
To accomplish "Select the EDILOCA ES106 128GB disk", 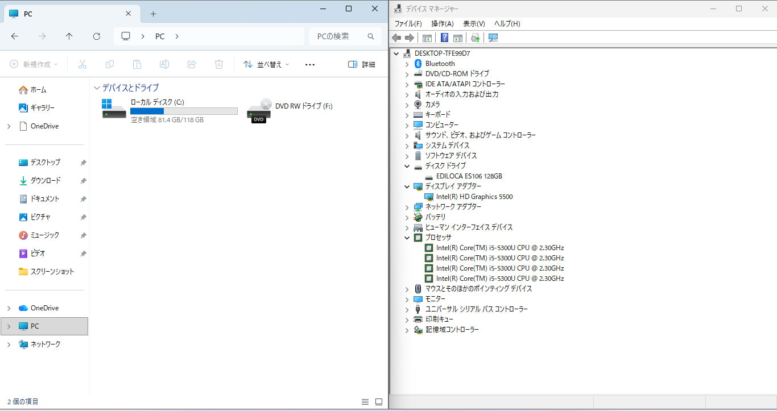I will tap(469, 176).
